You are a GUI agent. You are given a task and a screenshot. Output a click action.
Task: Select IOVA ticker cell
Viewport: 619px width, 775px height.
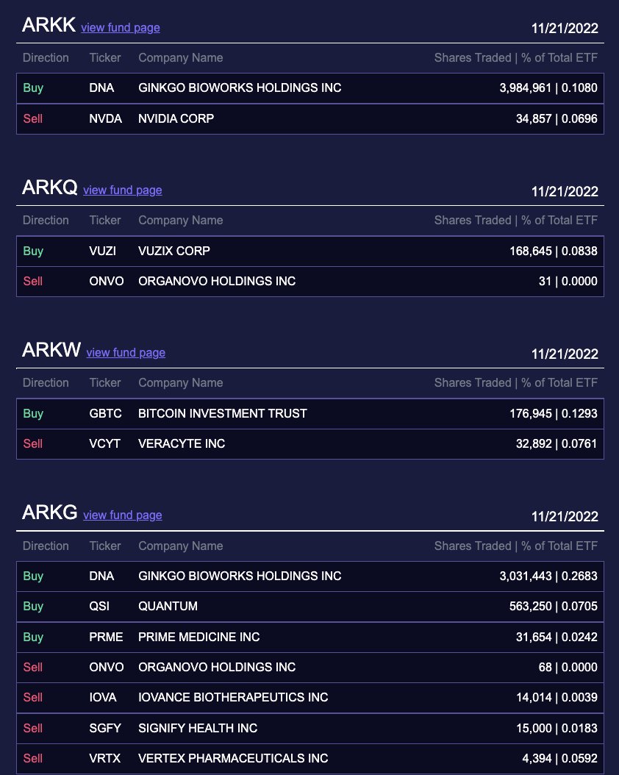pos(103,697)
